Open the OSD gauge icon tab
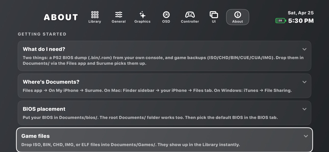This screenshot has width=329, height=152. 166,17
